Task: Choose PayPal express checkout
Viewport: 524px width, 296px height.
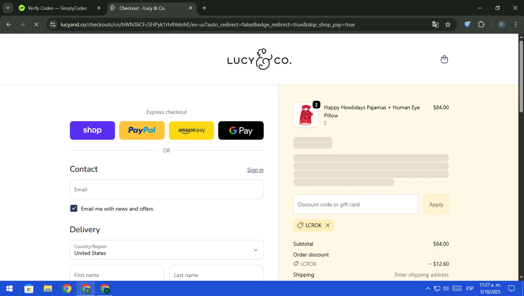Action: [142, 130]
